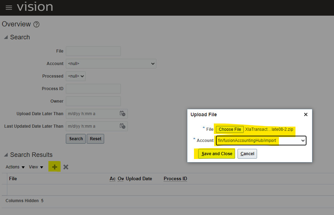Image resolution: width=334 pixels, height=215 pixels.
Task: Click the Process ID input field
Action: (x=93, y=89)
